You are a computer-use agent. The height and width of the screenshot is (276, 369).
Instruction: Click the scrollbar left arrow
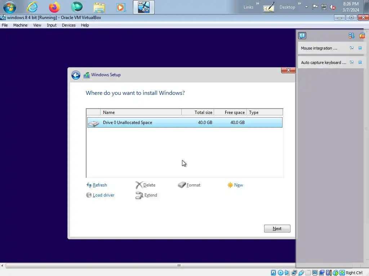(2, 266)
